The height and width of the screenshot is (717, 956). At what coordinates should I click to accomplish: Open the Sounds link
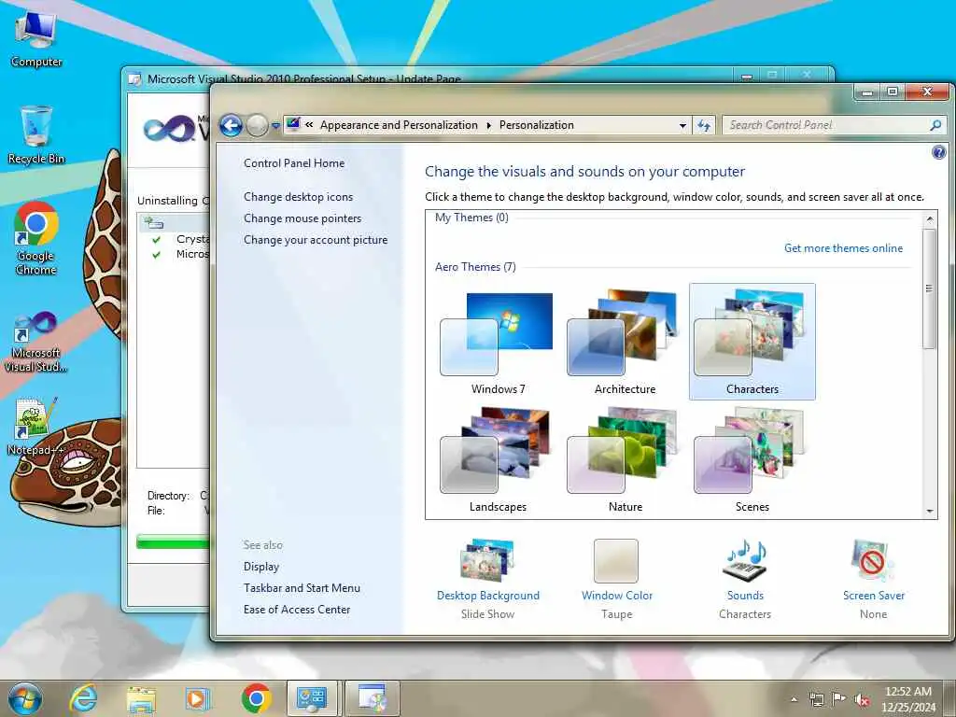[x=745, y=596]
